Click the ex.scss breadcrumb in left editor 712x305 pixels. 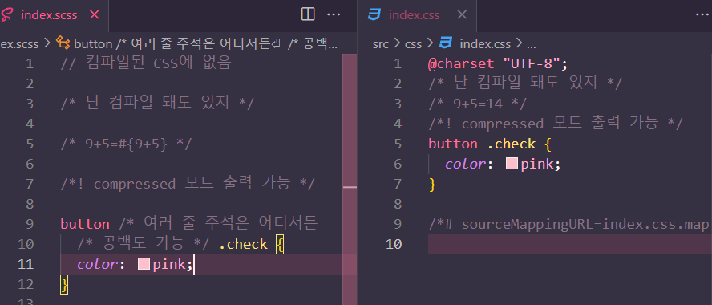point(19,44)
